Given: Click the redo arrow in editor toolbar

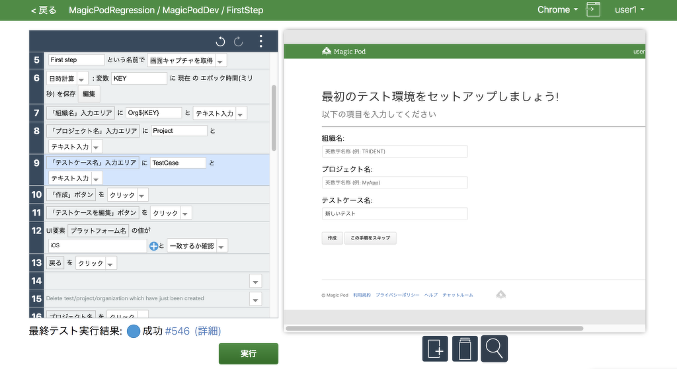Looking at the screenshot, I should click(x=239, y=42).
